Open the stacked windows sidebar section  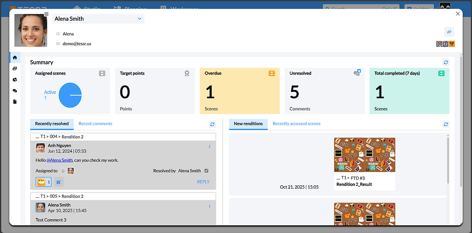click(x=15, y=69)
